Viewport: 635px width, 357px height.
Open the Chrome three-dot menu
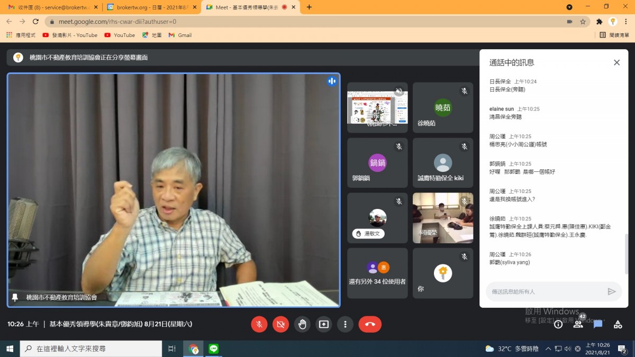(625, 22)
